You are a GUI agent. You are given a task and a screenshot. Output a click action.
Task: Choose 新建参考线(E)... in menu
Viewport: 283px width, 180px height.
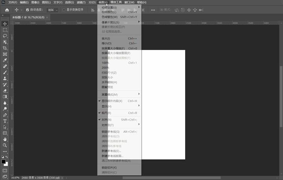119,151
